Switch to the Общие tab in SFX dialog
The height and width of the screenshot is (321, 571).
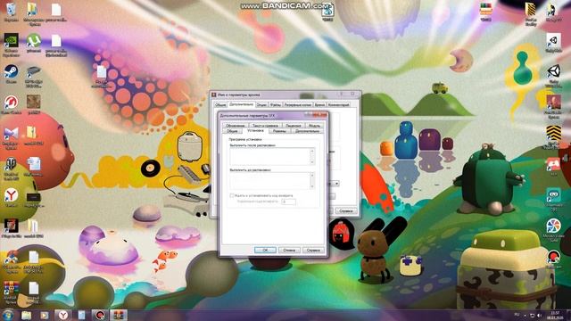232,131
